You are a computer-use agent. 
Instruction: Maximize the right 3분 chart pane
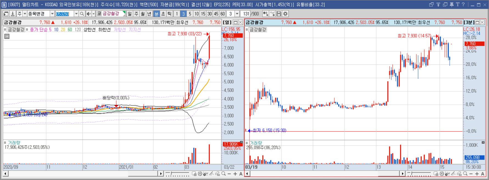click(477, 22)
